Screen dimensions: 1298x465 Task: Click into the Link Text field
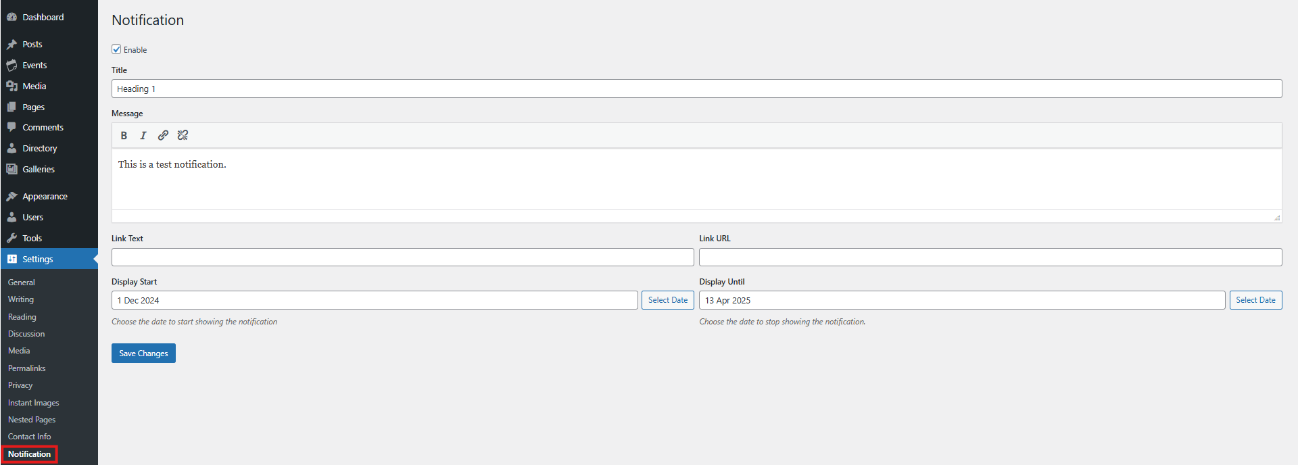click(402, 257)
